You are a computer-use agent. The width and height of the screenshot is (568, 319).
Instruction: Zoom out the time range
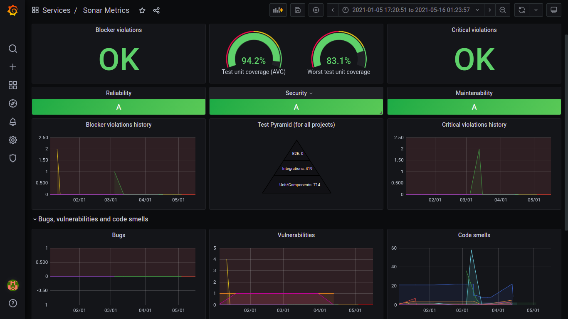[x=503, y=10]
